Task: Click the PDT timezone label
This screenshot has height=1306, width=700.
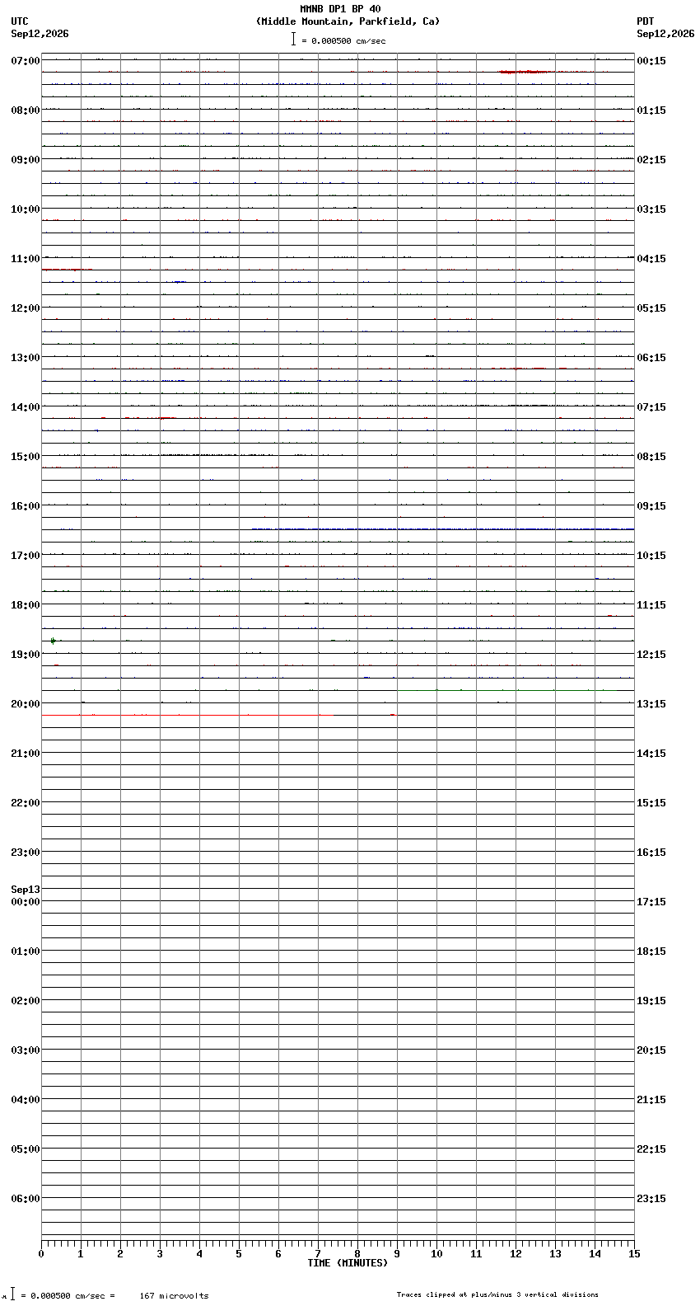Action: [645, 21]
